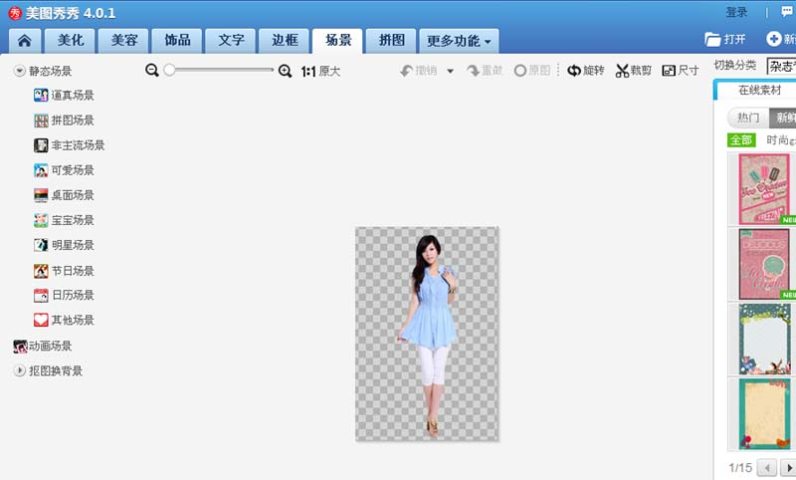Click the 1:1 原大 button
Image resolution: width=796 pixels, height=480 pixels.
(320, 71)
